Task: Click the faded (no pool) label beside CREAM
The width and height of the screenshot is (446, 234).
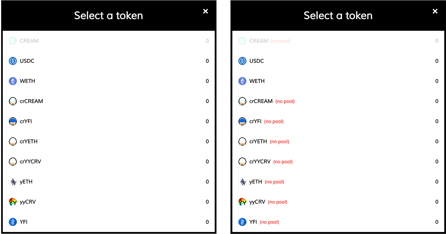Action: click(x=281, y=41)
